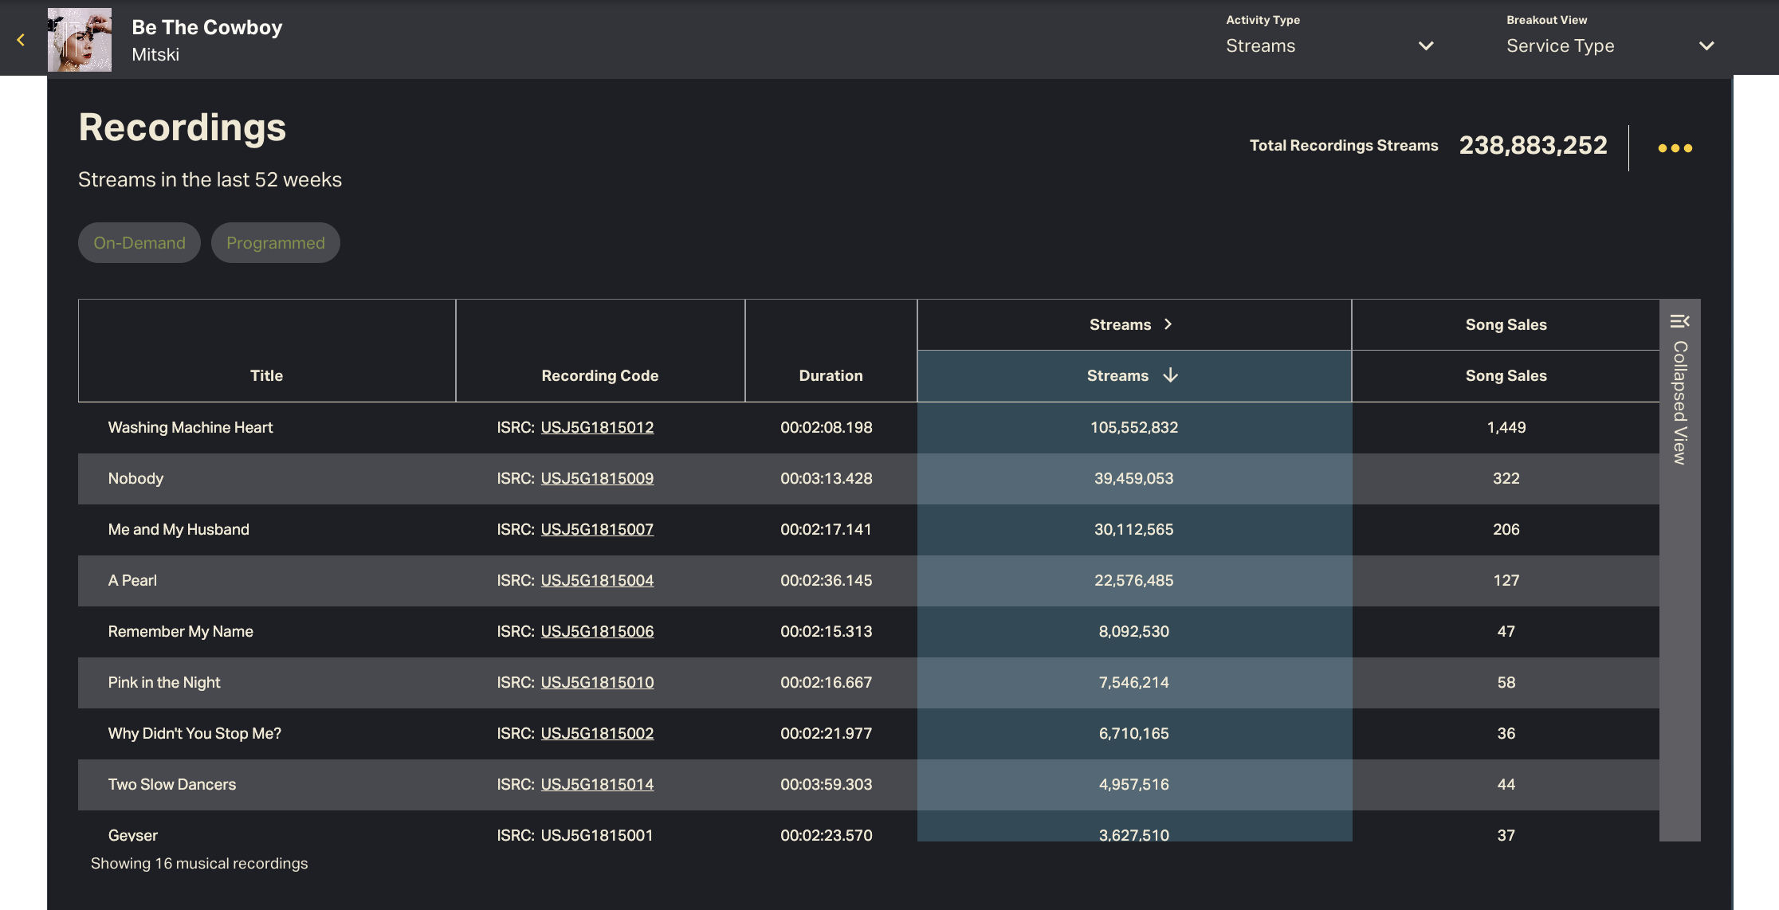Open ISRC link USJ5G1815009 for Nobody

[597, 478]
